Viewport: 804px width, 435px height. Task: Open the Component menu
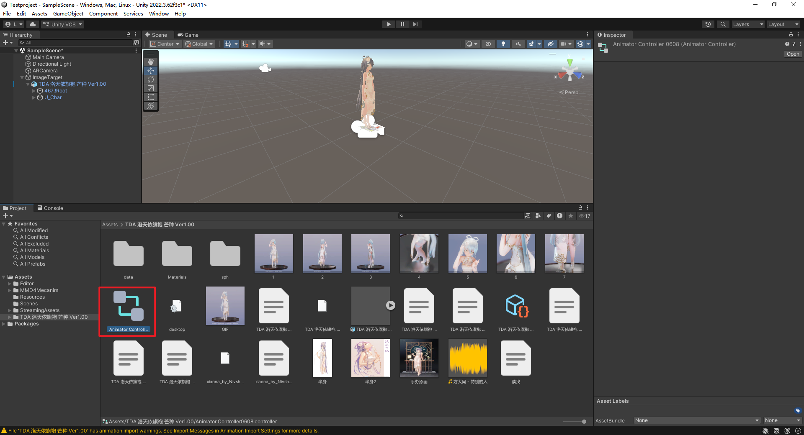103,14
